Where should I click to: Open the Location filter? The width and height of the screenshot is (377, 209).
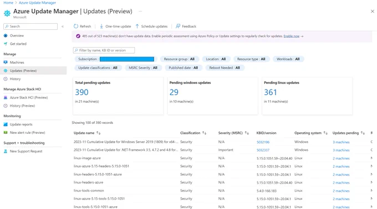coord(216,59)
